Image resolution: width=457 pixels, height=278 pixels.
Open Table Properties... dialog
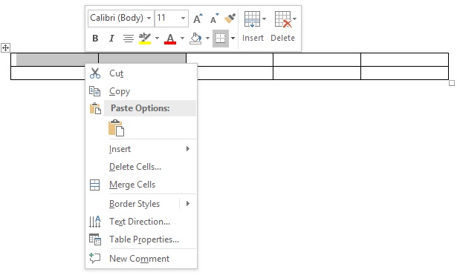click(x=141, y=239)
